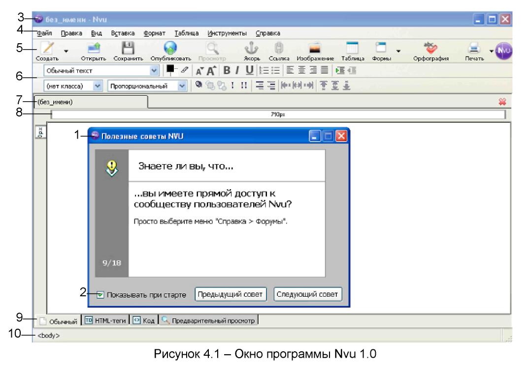
Task: Open the Правка menu
Action: click(71, 33)
